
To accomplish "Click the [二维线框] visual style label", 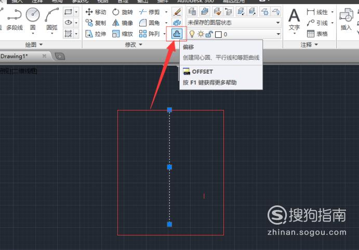I will coord(24,71).
